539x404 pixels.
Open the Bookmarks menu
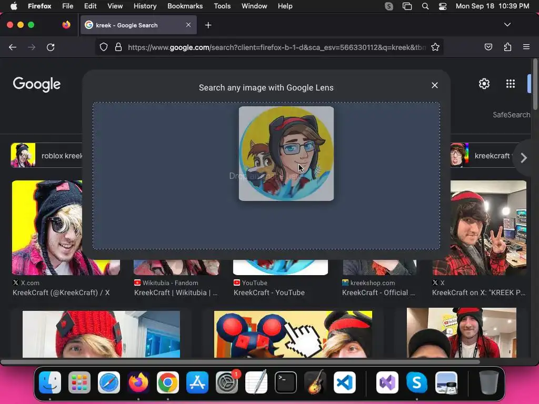[185, 6]
